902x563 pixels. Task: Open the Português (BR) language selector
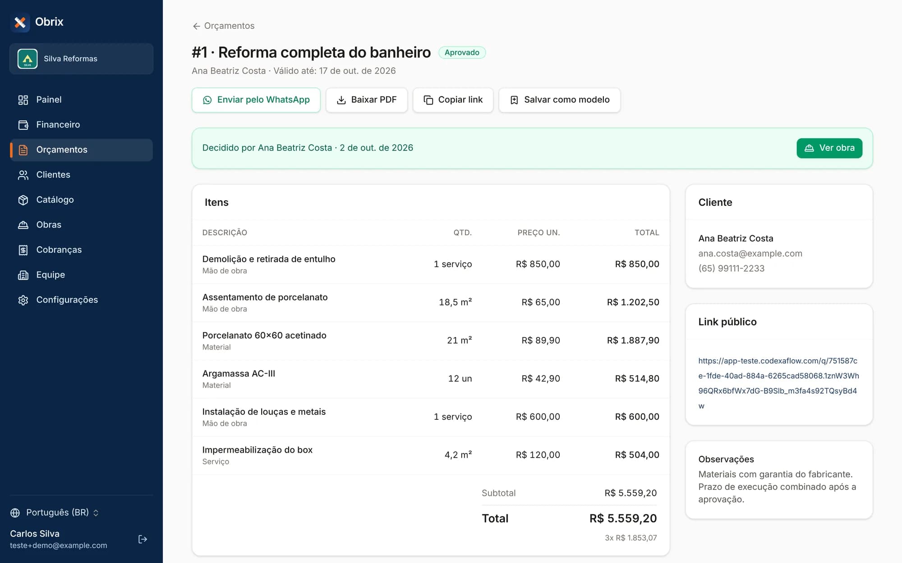tap(55, 513)
